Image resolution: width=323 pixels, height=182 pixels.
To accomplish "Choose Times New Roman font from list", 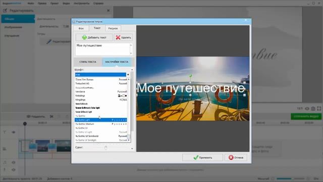I will (101, 79).
